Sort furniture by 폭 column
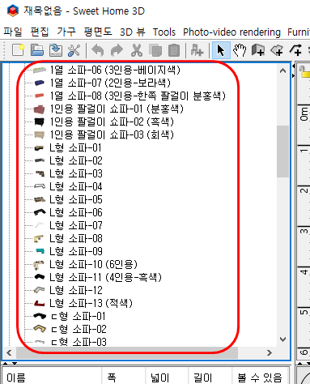 124,378
